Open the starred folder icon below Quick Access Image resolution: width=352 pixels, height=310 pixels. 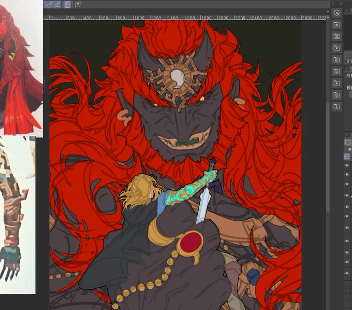tap(336, 24)
